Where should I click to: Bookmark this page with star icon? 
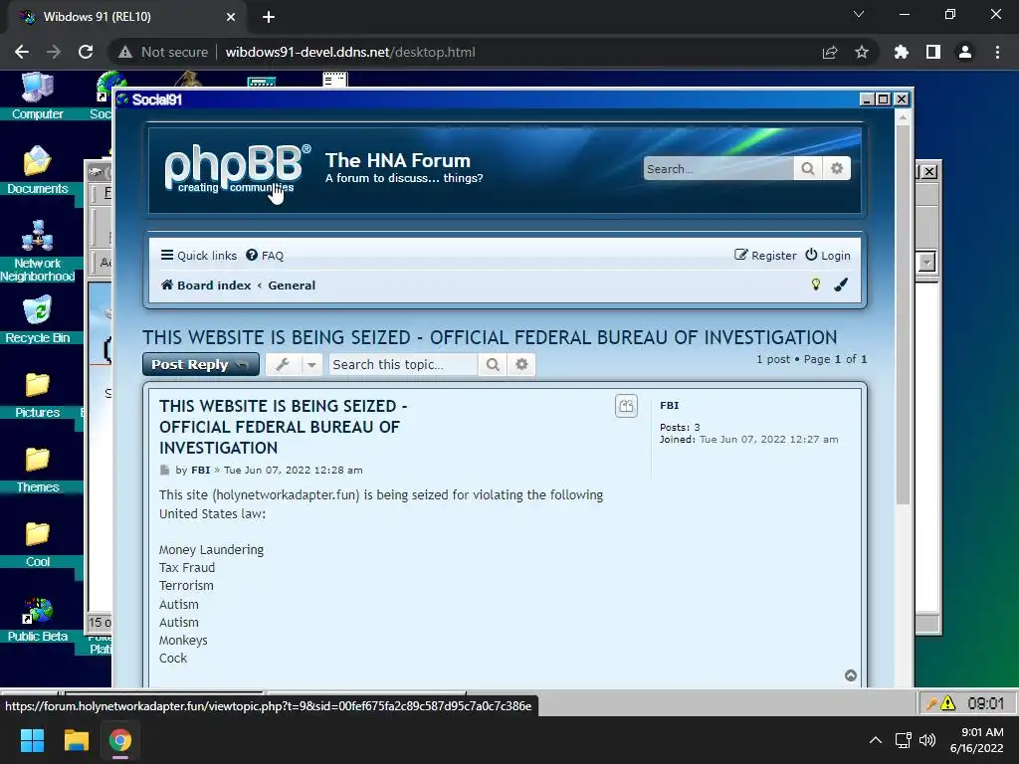coord(862,52)
